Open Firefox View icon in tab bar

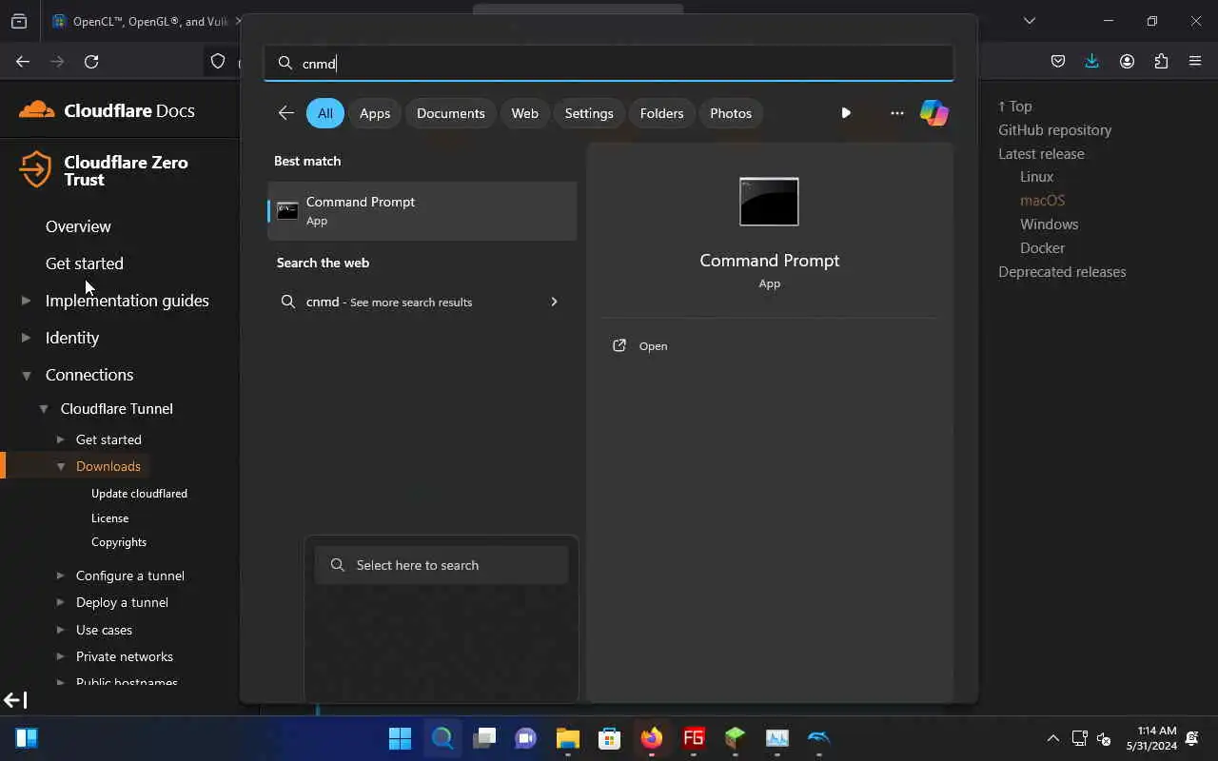click(19, 21)
